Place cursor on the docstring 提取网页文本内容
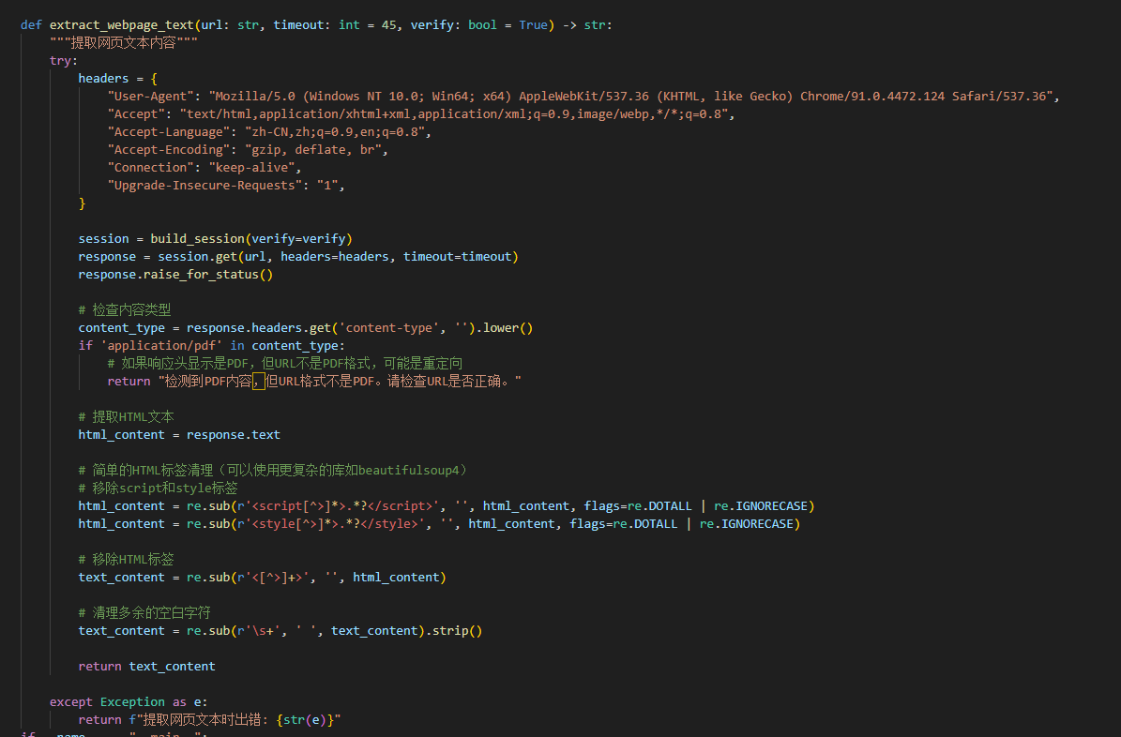 point(123,43)
